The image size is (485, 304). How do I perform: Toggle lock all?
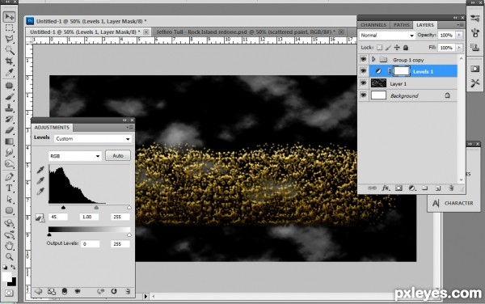click(406, 48)
